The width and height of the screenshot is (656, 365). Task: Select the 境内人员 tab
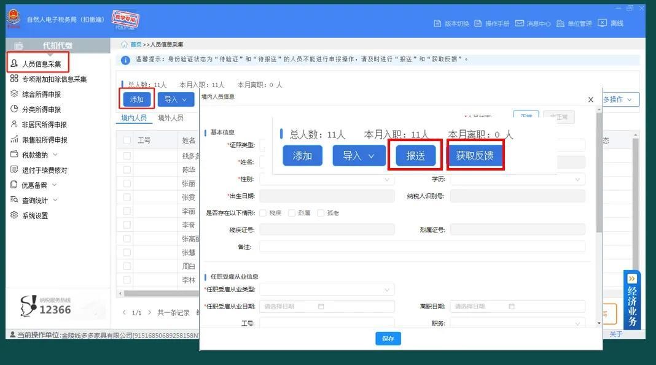point(134,118)
